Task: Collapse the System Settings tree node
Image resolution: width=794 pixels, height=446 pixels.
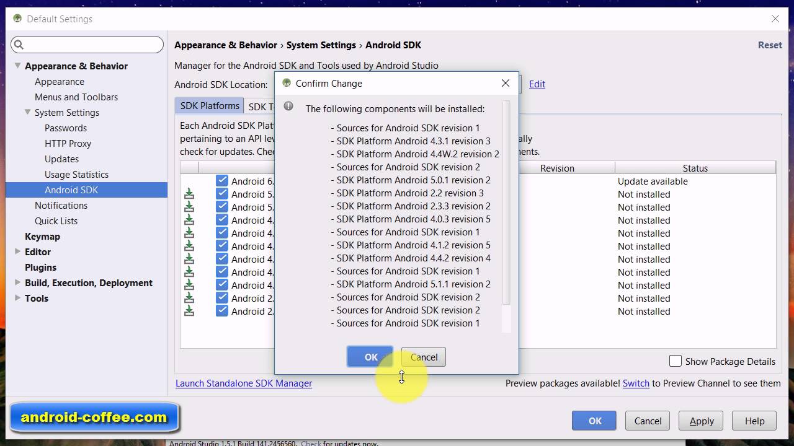Action: coord(27,112)
